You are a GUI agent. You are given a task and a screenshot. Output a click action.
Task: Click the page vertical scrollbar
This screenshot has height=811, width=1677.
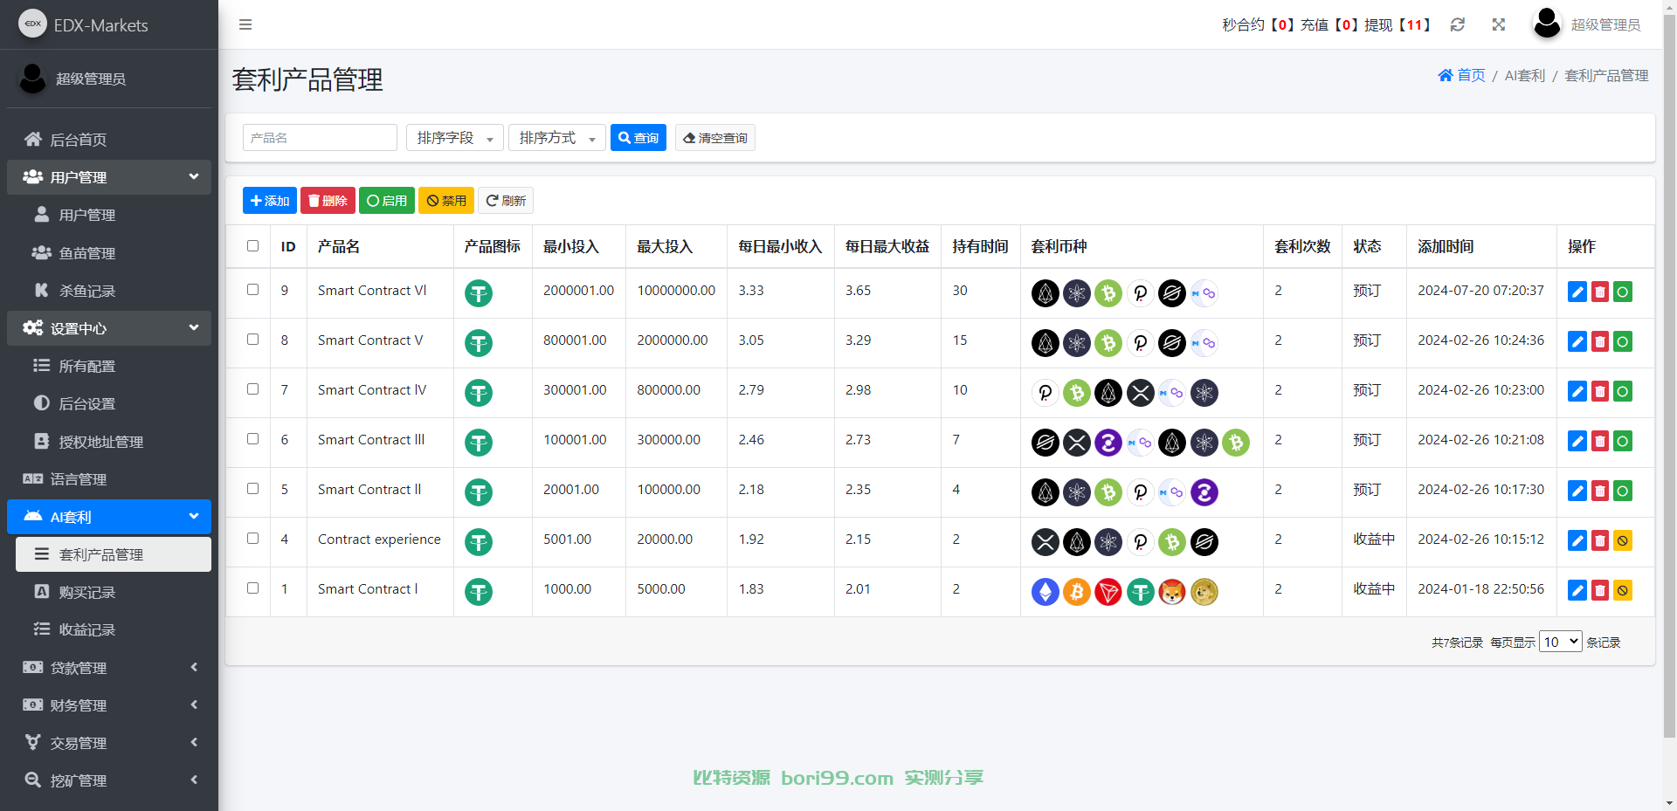tap(1670, 375)
